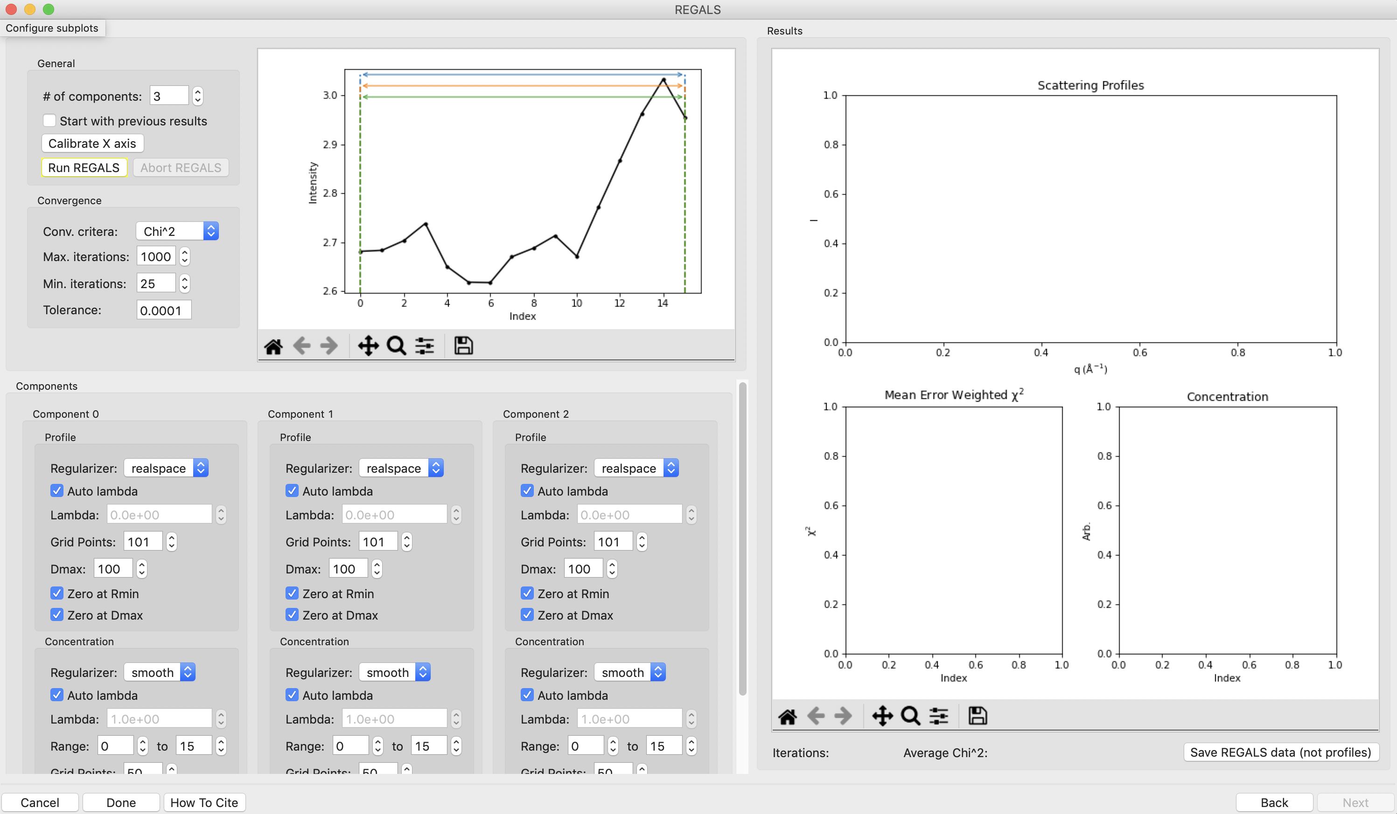Uncheck Component 0 profile Auto lambda
The width and height of the screenshot is (1397, 814).
click(x=56, y=491)
